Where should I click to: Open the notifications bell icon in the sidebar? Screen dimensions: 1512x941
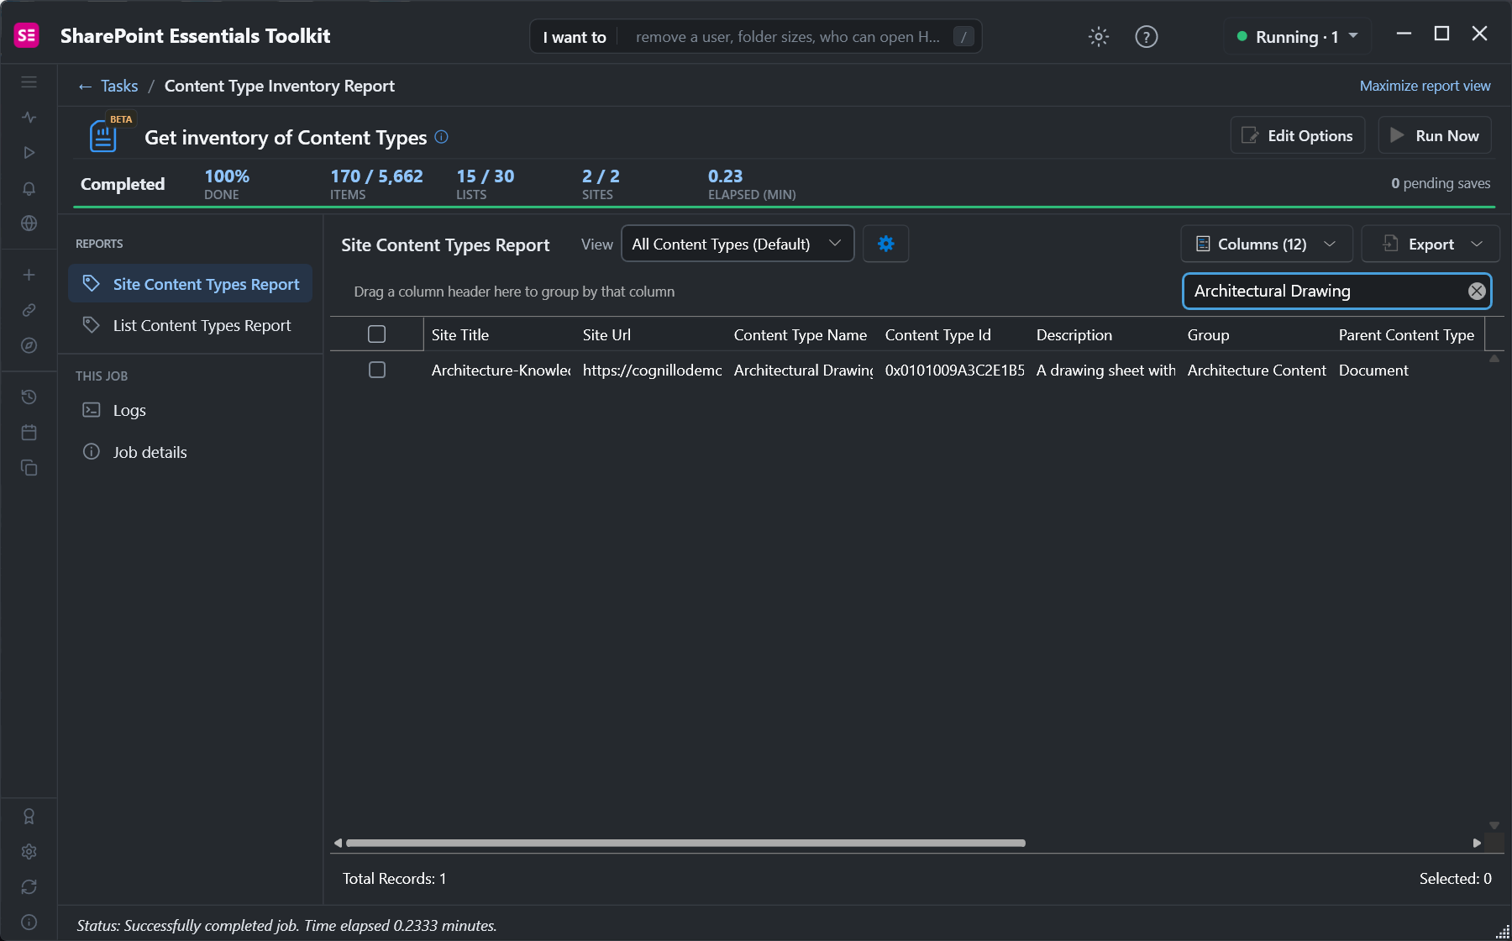tap(29, 188)
